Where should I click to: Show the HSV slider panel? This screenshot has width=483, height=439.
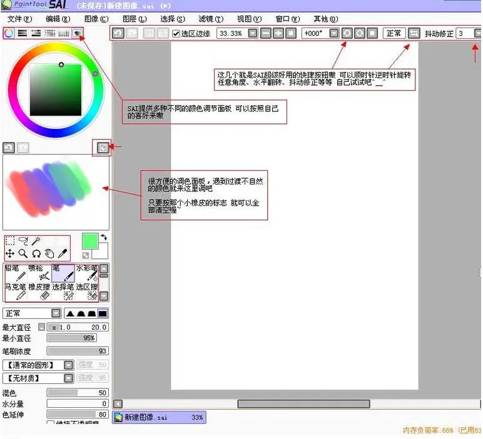point(36,33)
